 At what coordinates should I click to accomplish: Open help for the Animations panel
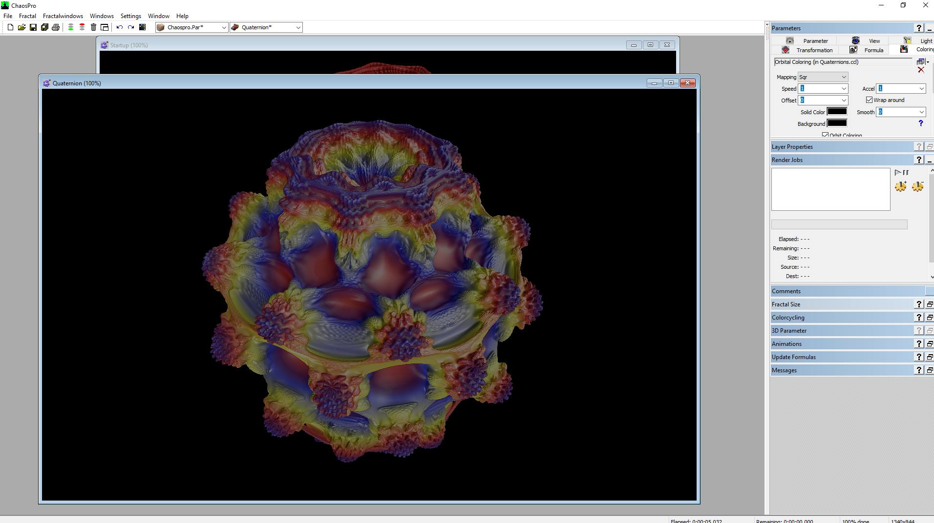[919, 344]
